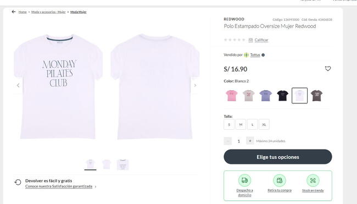Screen dimensions: 357x204
Task: Click the Tottus seller info icon
Action: click(x=263, y=55)
